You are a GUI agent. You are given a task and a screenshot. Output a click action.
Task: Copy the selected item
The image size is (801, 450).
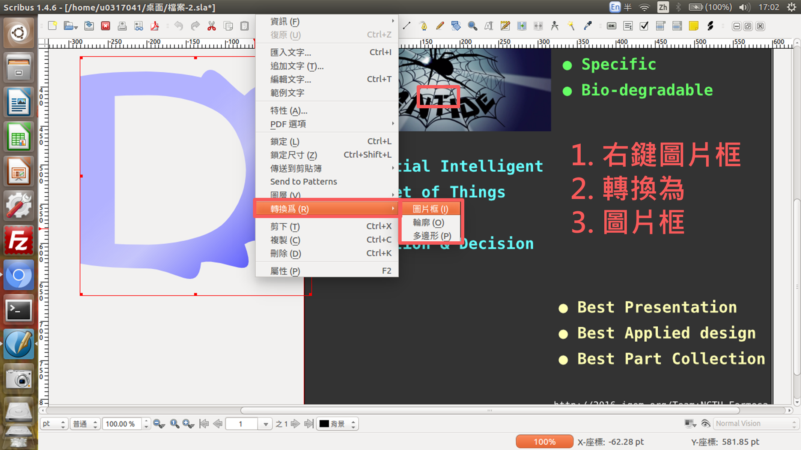(228, 26)
